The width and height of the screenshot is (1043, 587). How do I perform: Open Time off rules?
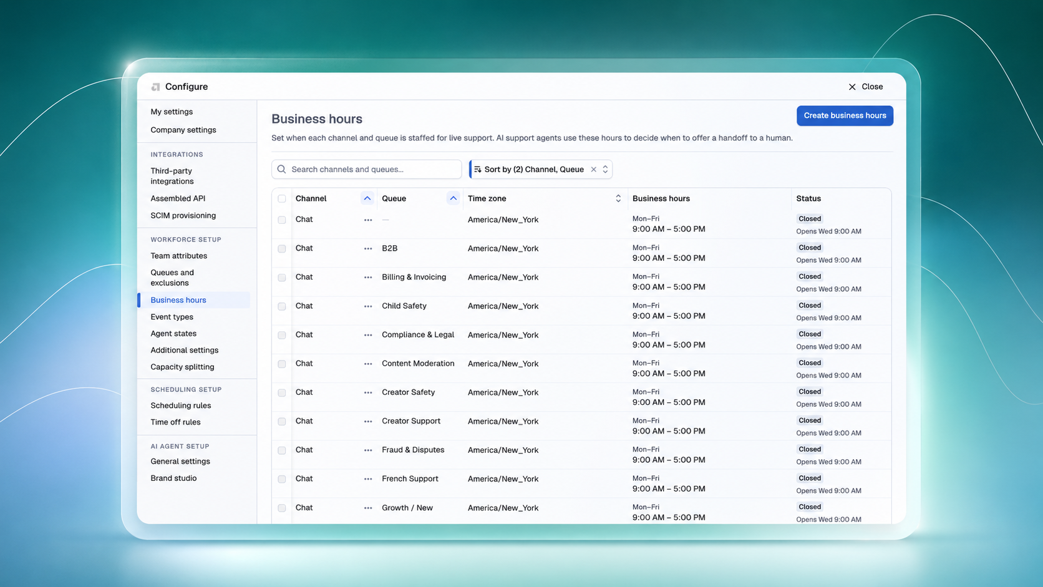click(x=175, y=422)
